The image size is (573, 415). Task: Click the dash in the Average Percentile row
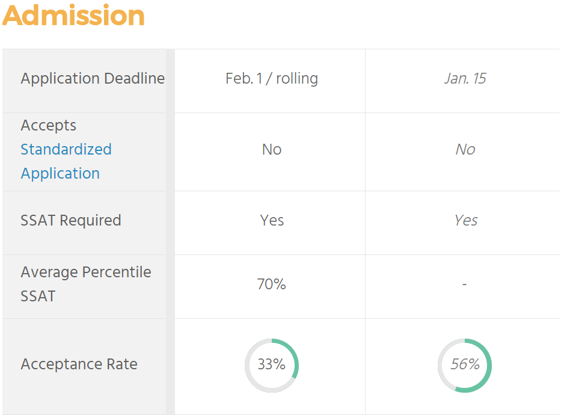click(465, 284)
